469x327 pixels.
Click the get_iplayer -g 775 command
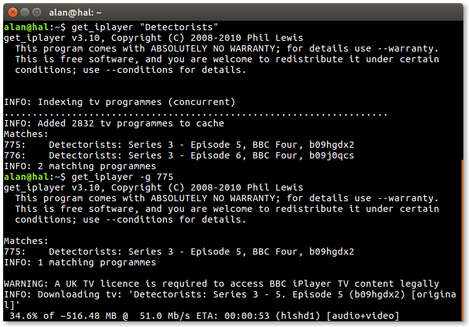tap(123, 177)
